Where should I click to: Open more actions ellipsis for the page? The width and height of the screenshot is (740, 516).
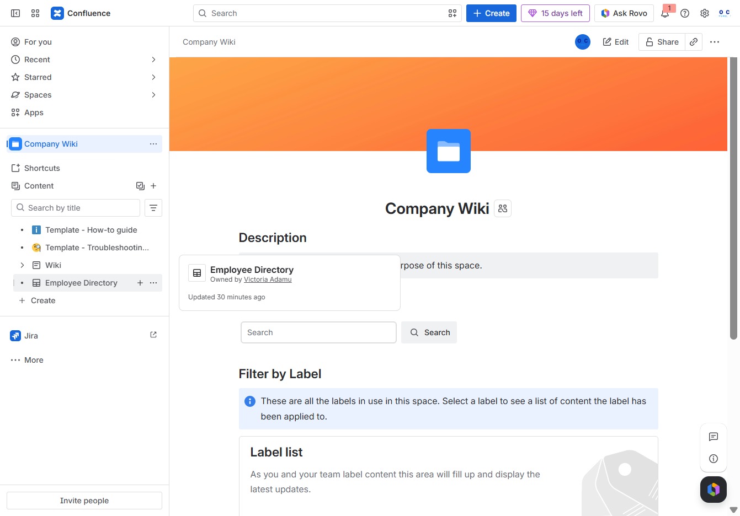pos(715,42)
